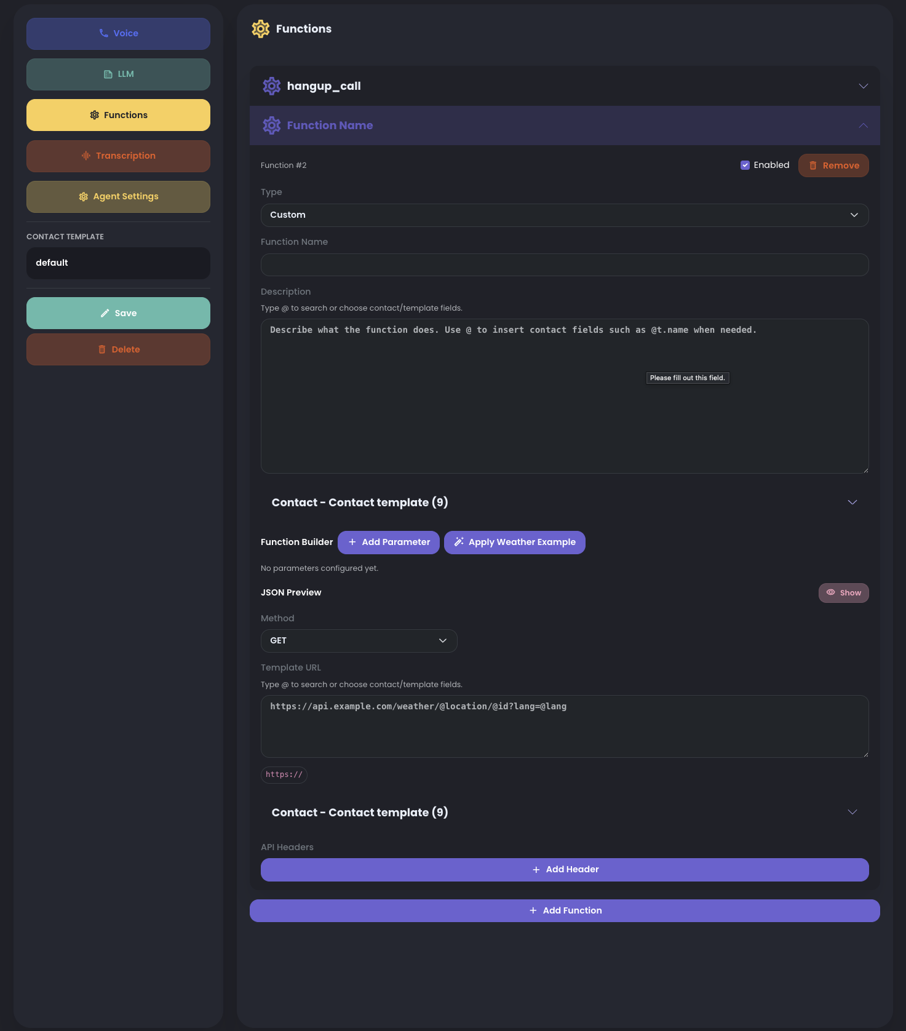Switch to the LLM section
Viewport: 906px width, 1031px height.
(x=118, y=74)
